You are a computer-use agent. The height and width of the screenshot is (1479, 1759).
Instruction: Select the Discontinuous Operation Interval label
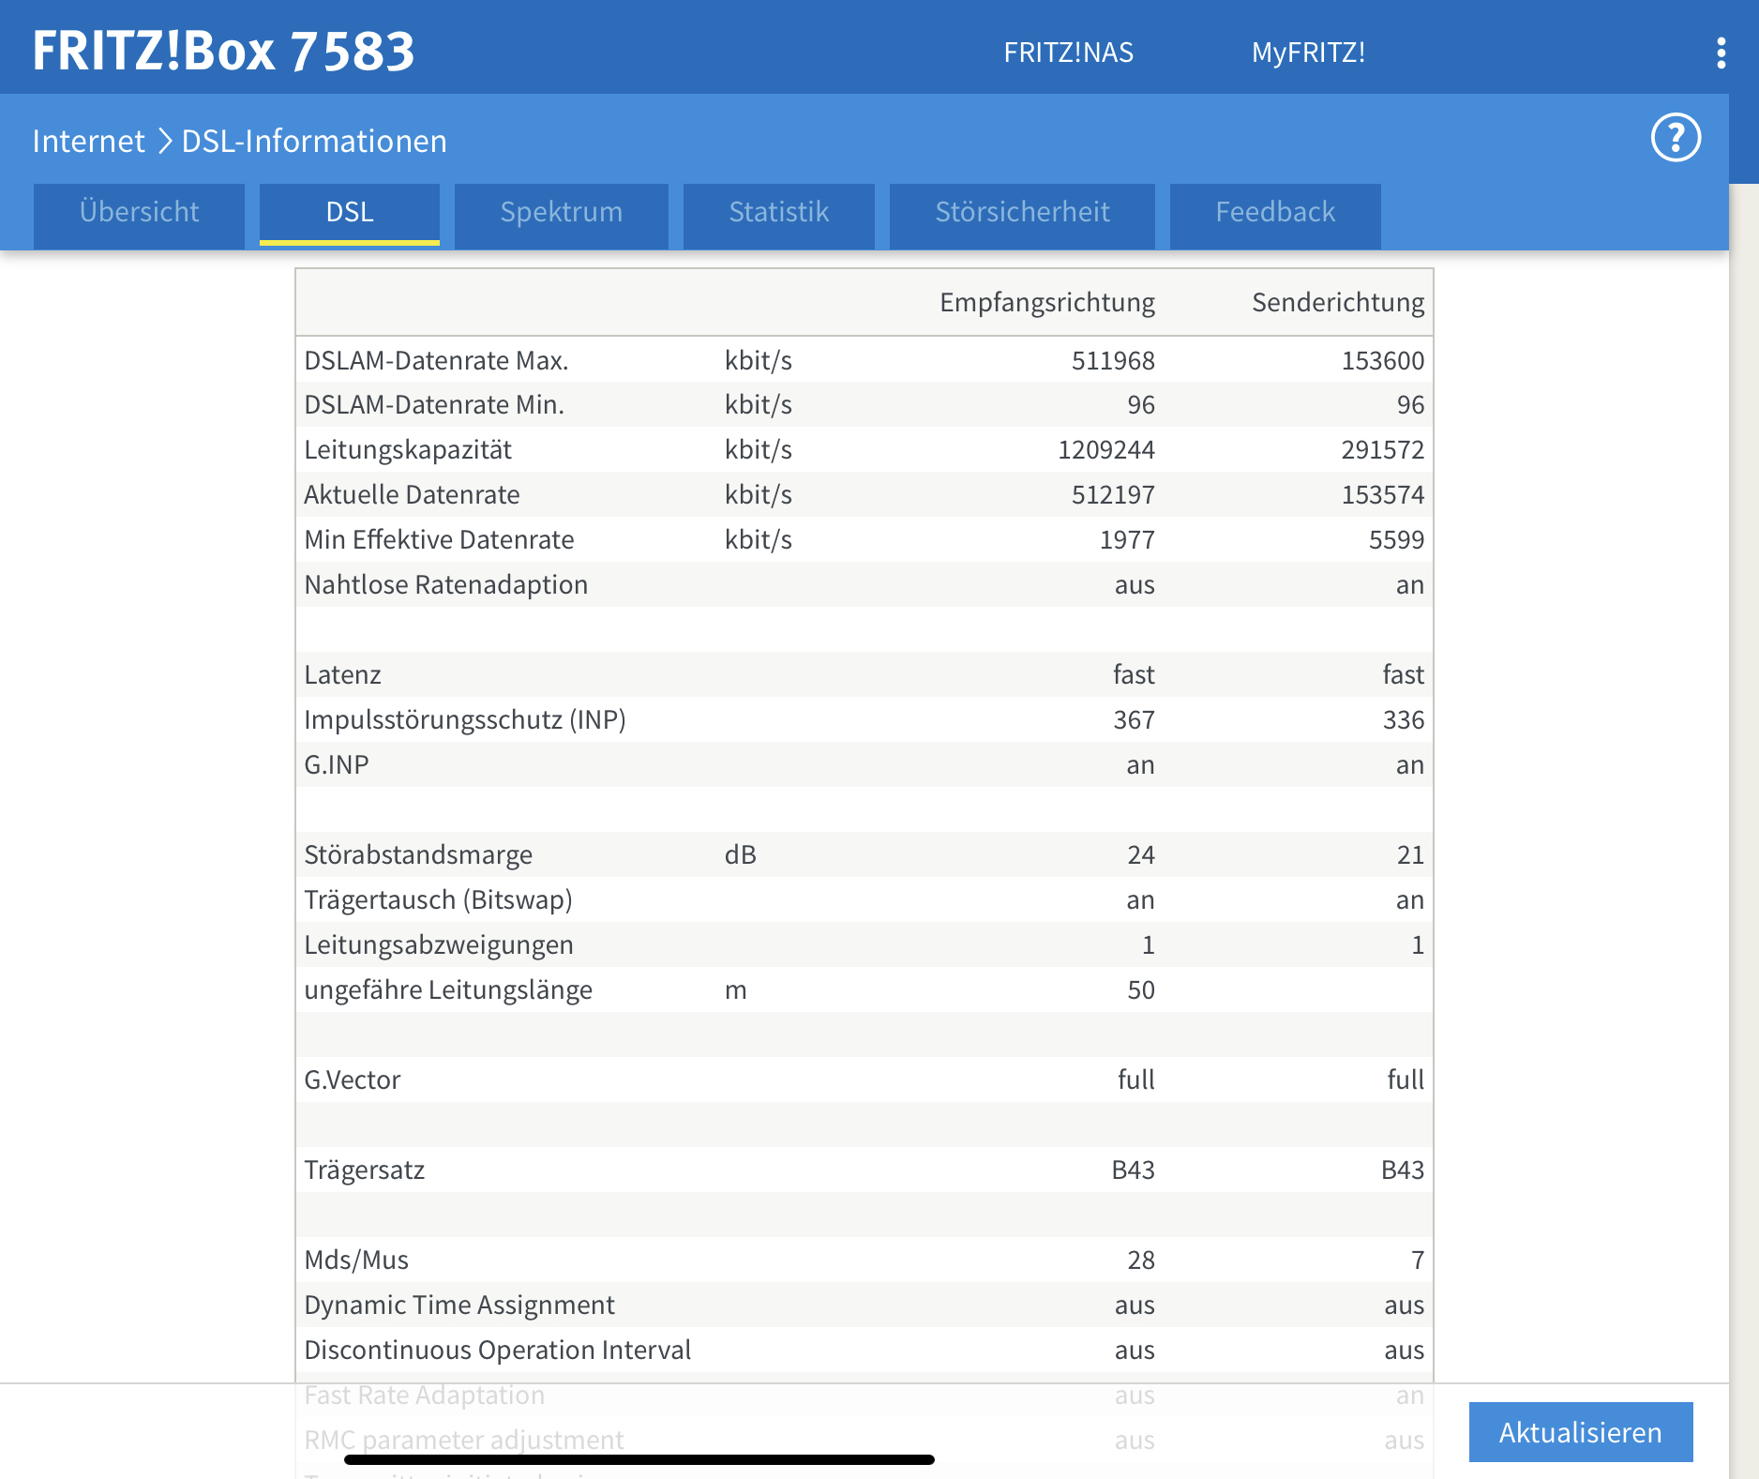tap(498, 1350)
